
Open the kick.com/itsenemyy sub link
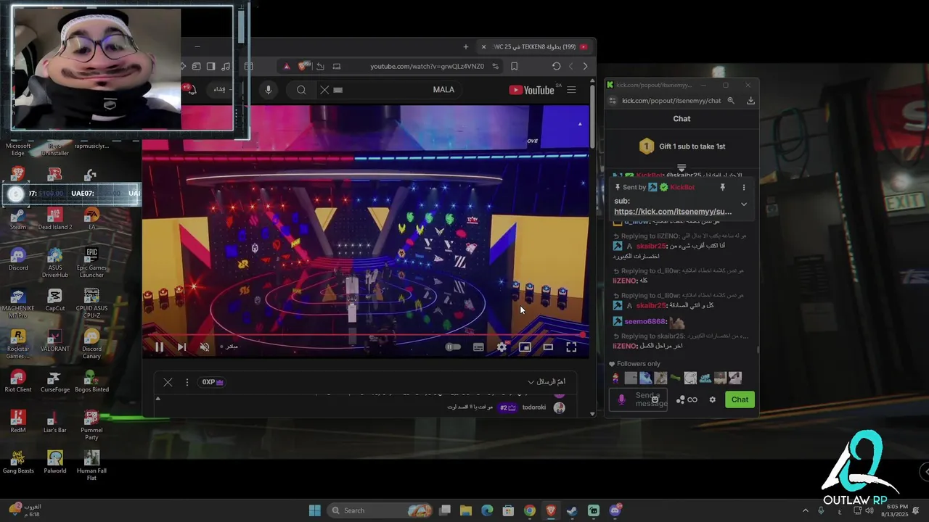673,212
